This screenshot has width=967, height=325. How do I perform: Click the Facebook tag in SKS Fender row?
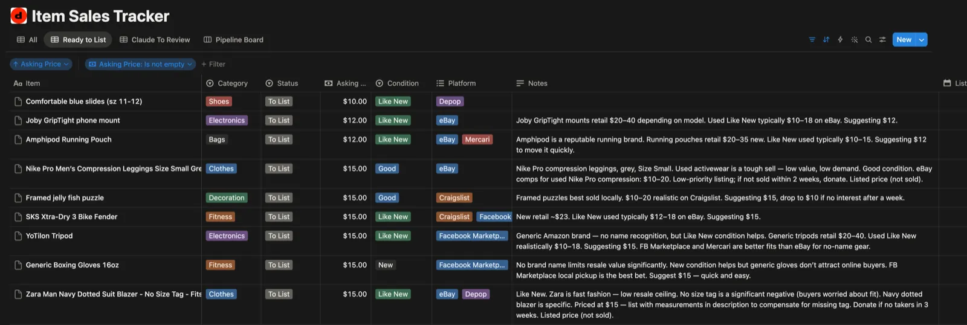pos(495,217)
